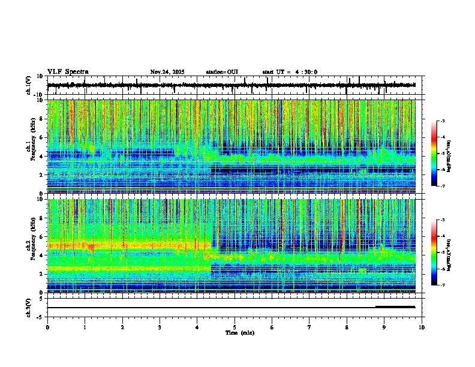
Task: Click the ch.1 "Frequency (kHz)" axis label
Action: (33, 139)
